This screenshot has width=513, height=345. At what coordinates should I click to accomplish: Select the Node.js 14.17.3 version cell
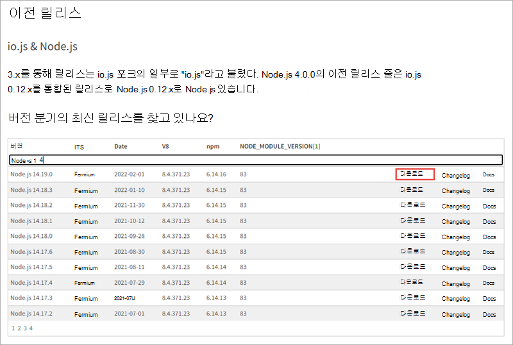[31, 298]
